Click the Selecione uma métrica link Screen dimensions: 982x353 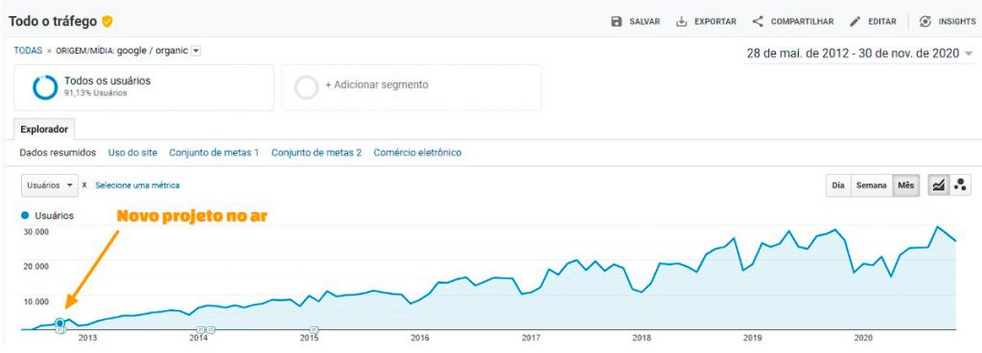[x=137, y=186]
